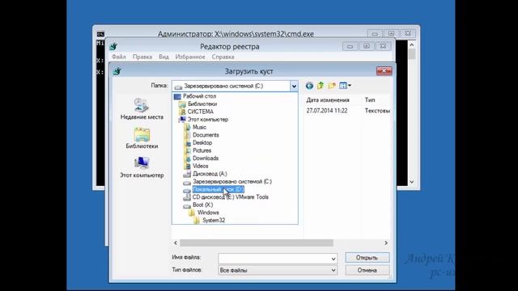The height and width of the screenshot is (291, 518).
Task: Select Windows folder under Boot (X:)
Action: coord(208,213)
